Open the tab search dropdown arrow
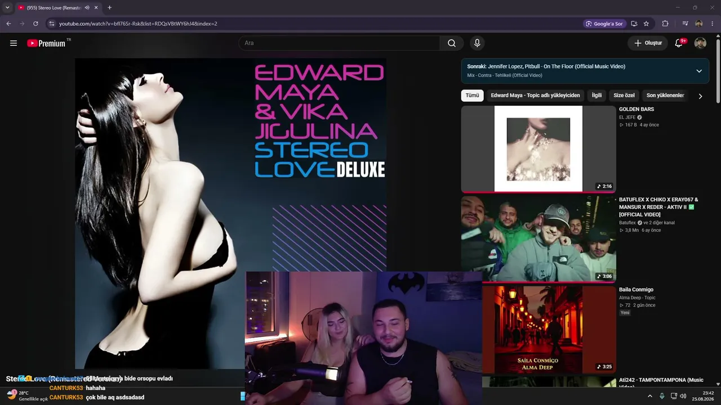This screenshot has width=721, height=405. (7, 8)
